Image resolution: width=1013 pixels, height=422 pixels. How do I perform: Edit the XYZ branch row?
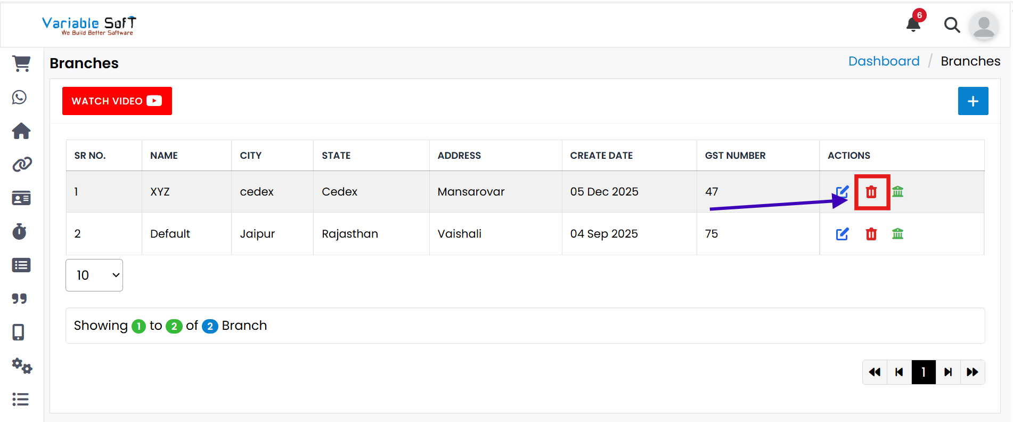click(842, 192)
